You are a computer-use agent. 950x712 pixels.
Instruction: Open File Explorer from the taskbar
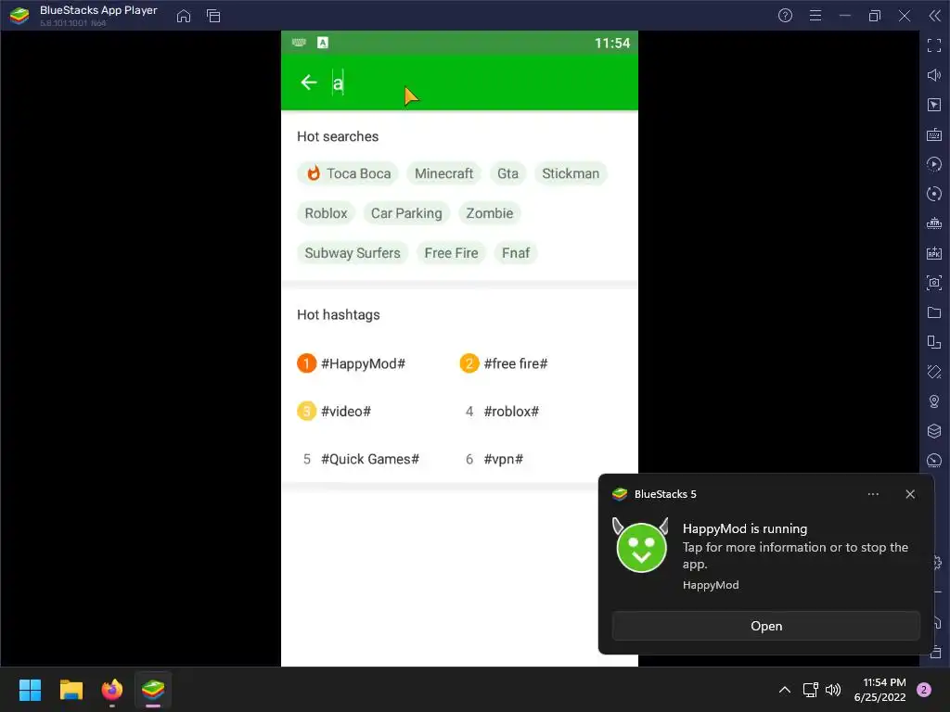71,690
